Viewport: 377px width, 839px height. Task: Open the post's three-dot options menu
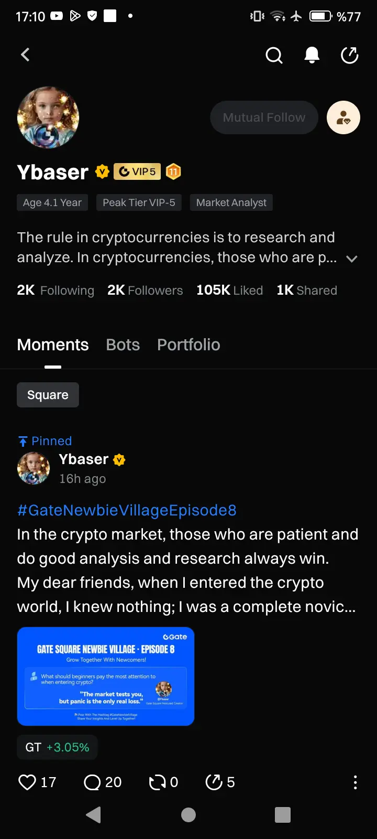355,782
